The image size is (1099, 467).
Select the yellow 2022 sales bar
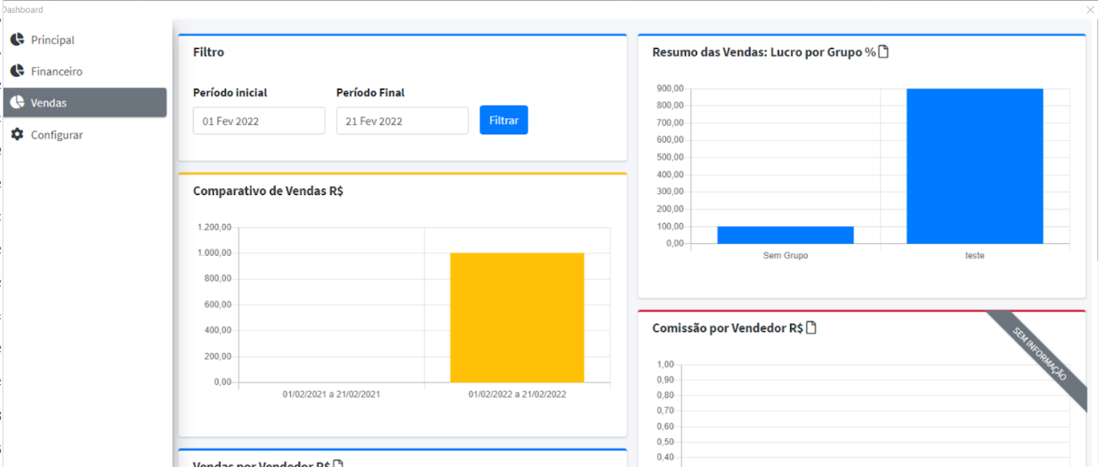click(517, 318)
